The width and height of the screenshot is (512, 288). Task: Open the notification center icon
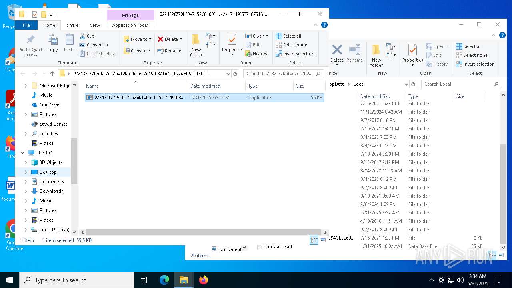[x=499, y=280]
